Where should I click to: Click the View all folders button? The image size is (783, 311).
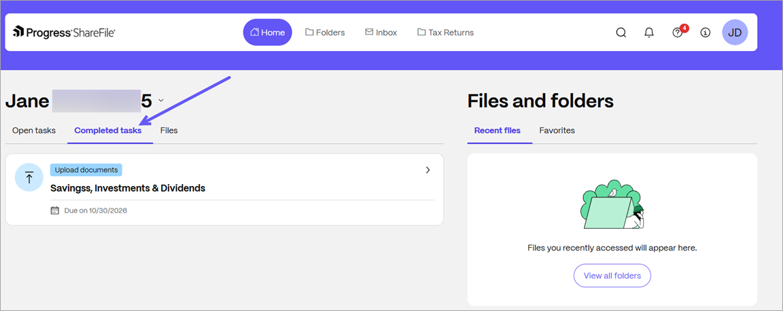click(x=612, y=276)
